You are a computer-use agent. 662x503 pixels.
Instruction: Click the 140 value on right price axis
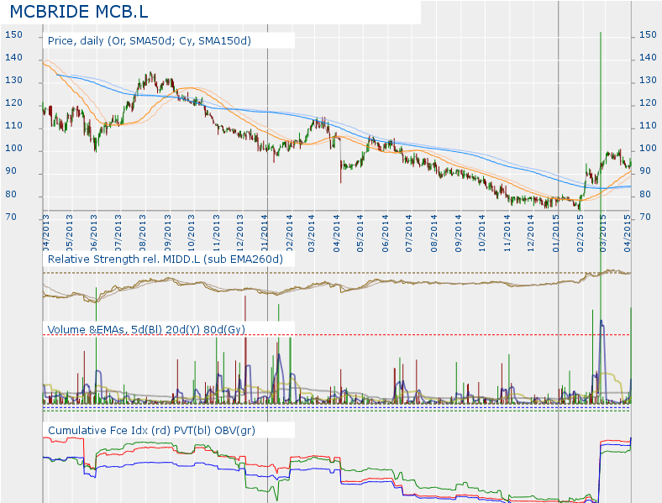[648, 57]
